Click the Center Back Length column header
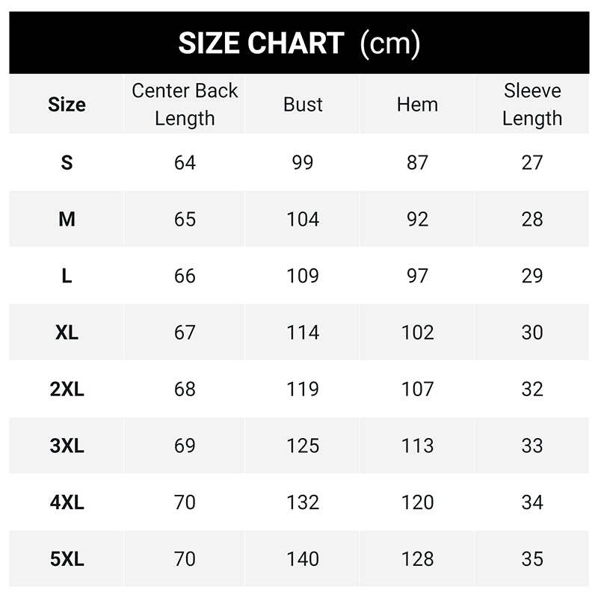The width and height of the screenshot is (598, 598). [x=185, y=105]
